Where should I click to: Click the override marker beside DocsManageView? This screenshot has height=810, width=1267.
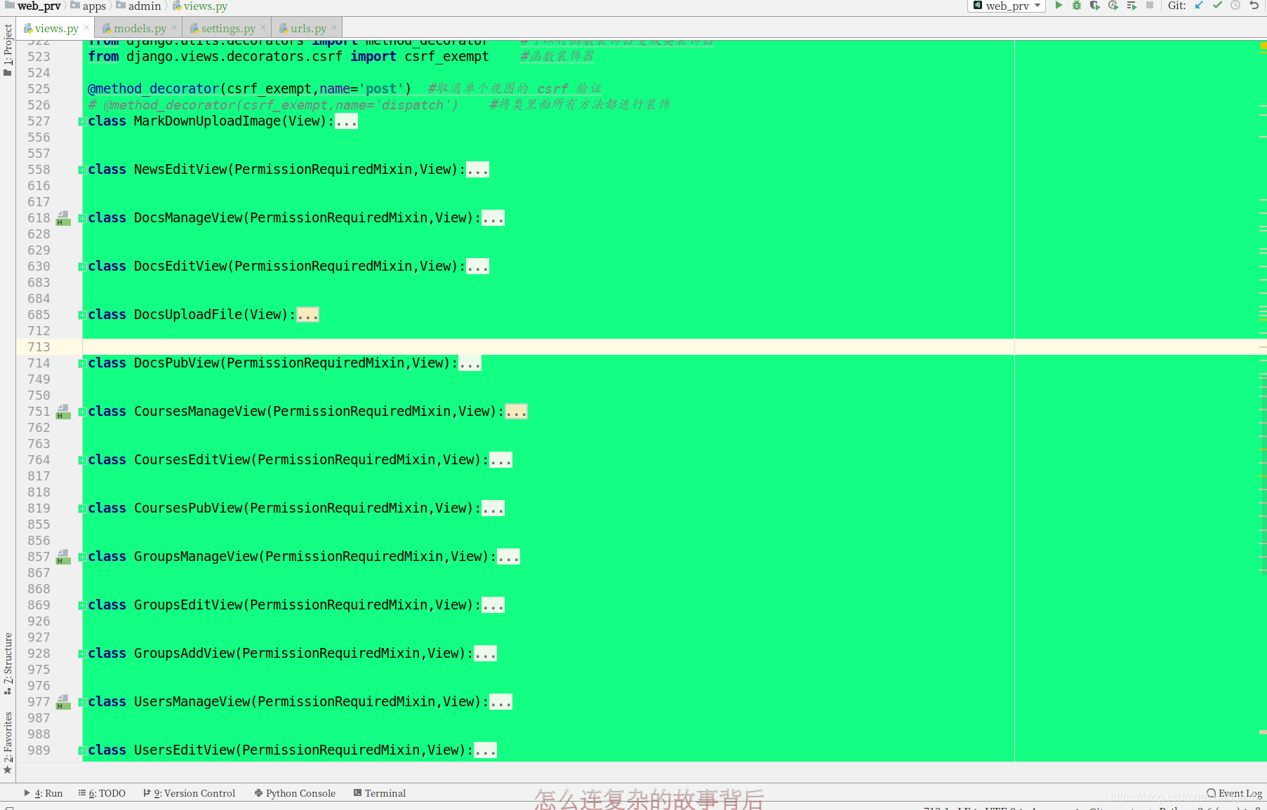(x=63, y=218)
